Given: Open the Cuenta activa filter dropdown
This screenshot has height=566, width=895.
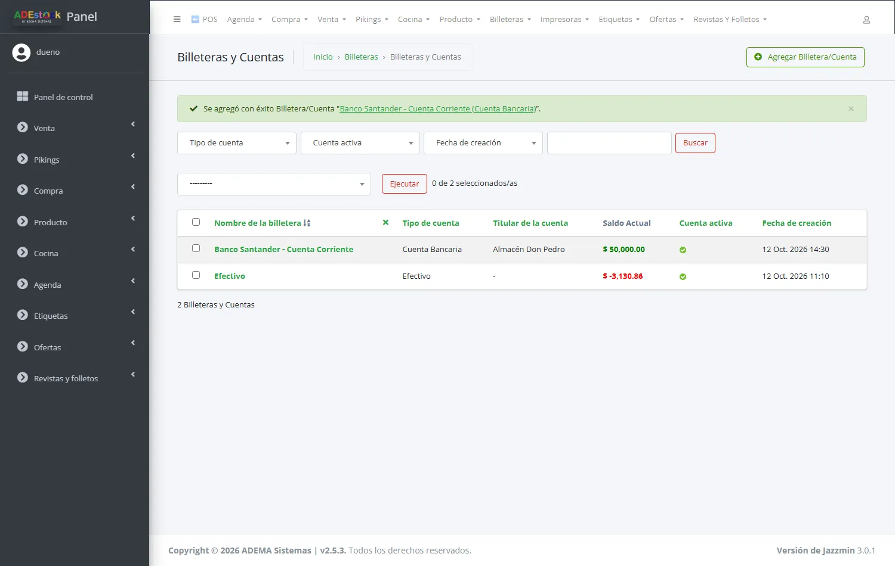Looking at the screenshot, I should pyautogui.click(x=360, y=143).
